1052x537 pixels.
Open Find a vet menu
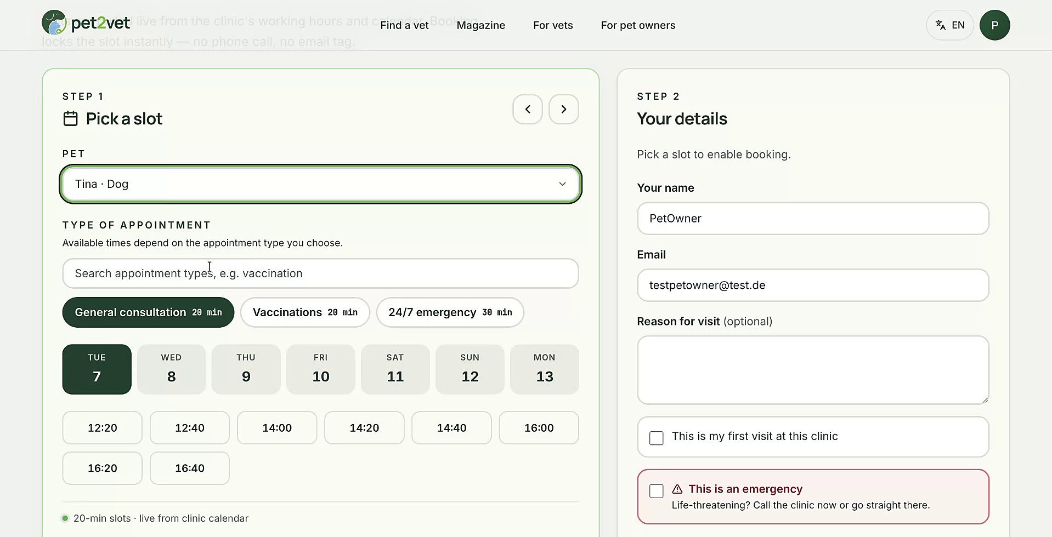[x=404, y=25]
